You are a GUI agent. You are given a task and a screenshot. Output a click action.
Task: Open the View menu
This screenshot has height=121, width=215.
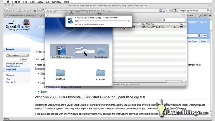point(40,2)
